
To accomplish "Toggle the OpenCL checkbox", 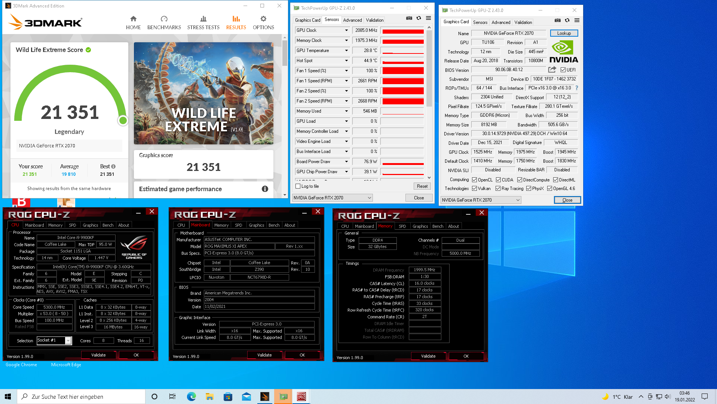I will [x=474, y=180].
